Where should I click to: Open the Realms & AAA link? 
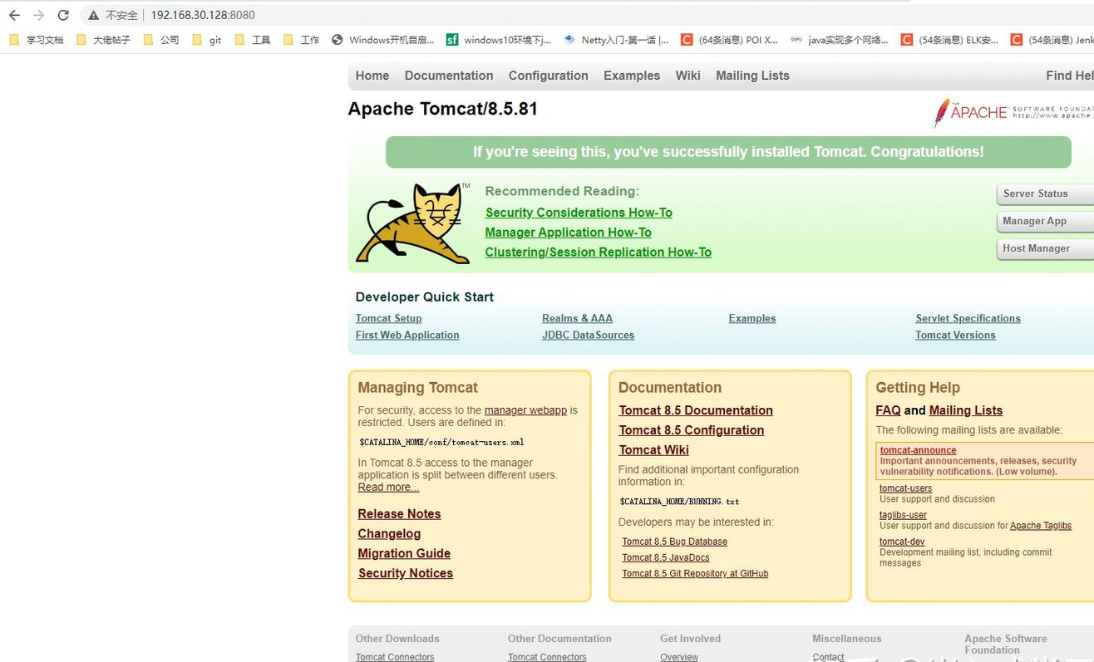578,318
